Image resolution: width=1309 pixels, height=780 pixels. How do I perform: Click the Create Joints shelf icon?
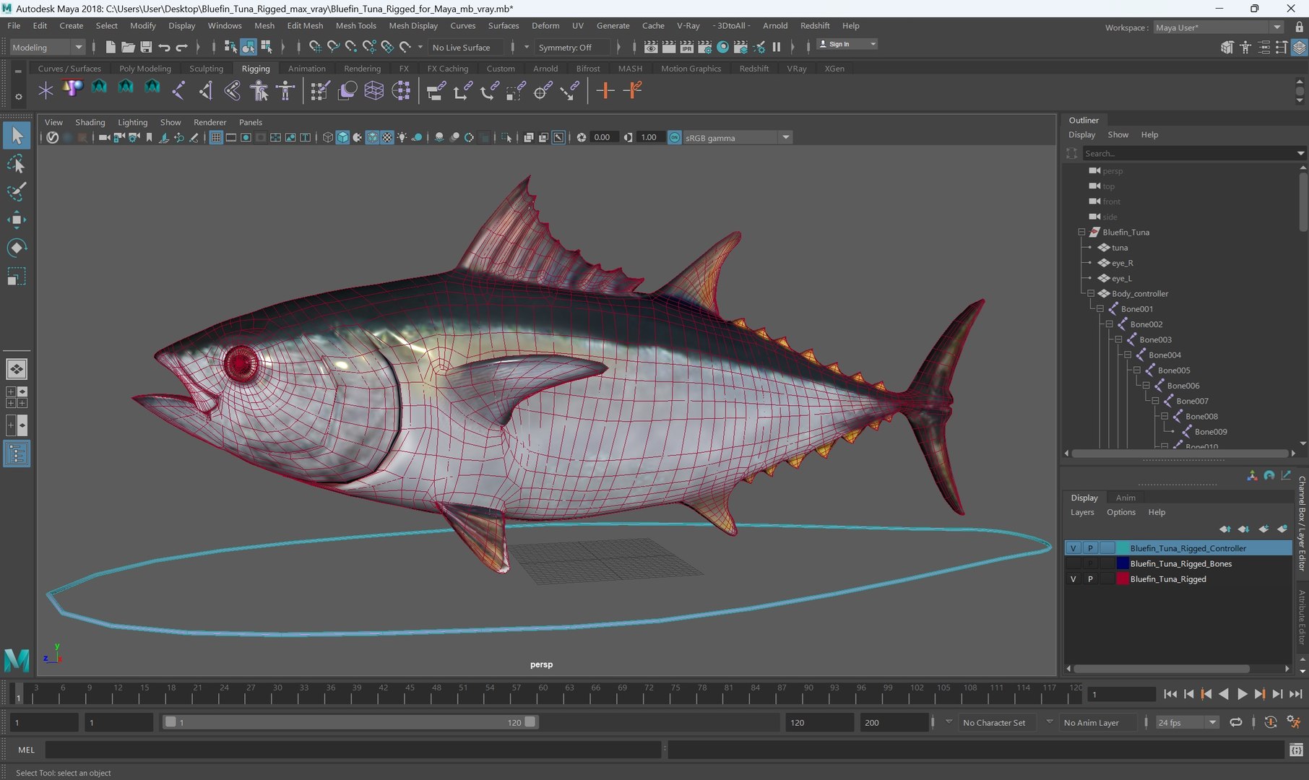coord(178,90)
